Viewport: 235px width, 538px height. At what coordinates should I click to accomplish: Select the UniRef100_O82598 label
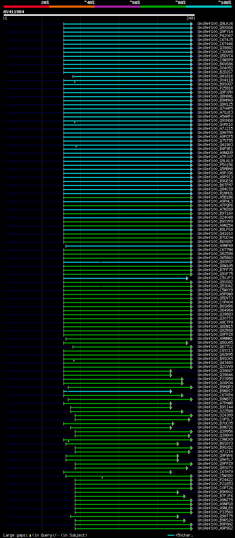tap(215, 254)
